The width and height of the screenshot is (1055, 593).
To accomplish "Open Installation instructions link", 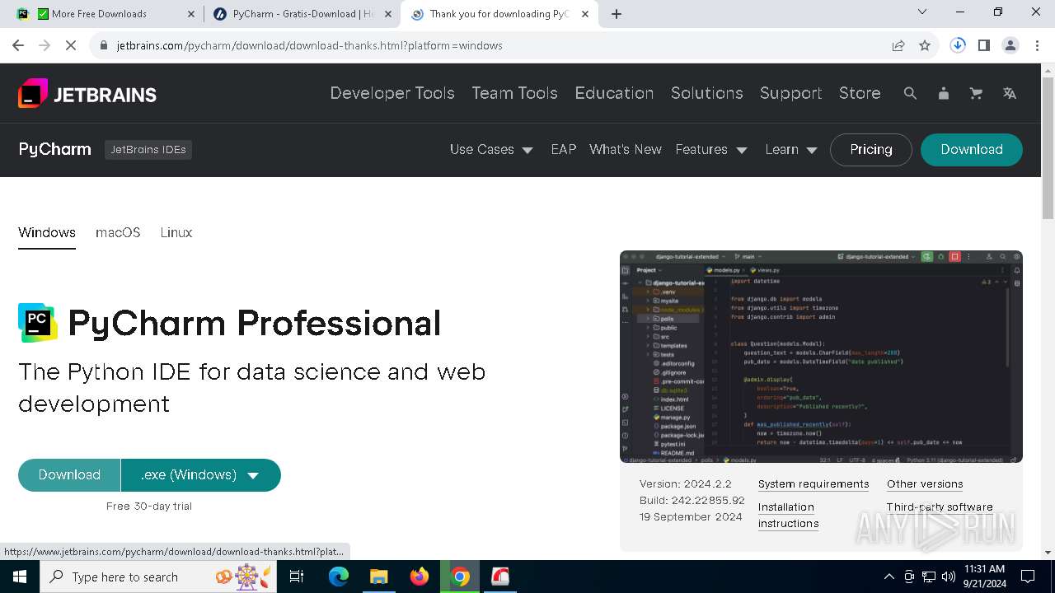I will (789, 516).
